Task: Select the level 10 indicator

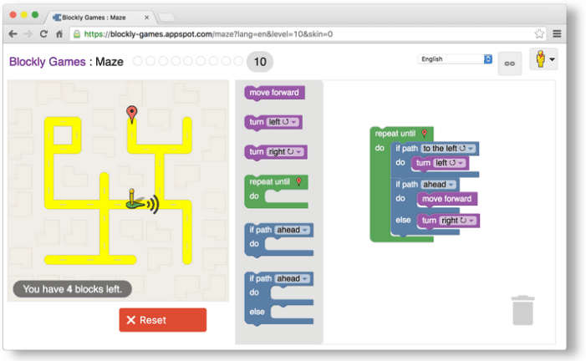Action: tap(260, 62)
